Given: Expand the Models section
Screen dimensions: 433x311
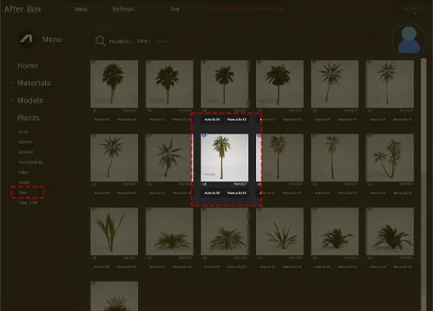Looking at the screenshot, I should [30, 101].
